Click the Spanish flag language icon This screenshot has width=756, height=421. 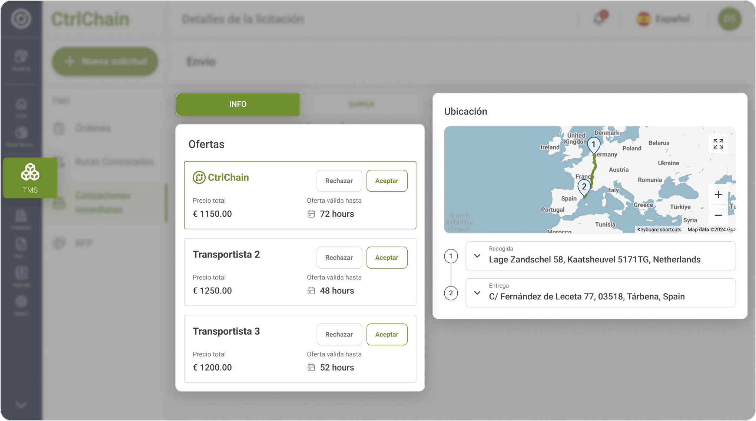643,19
